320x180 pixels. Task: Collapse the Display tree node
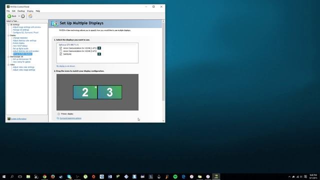[x=8, y=35]
